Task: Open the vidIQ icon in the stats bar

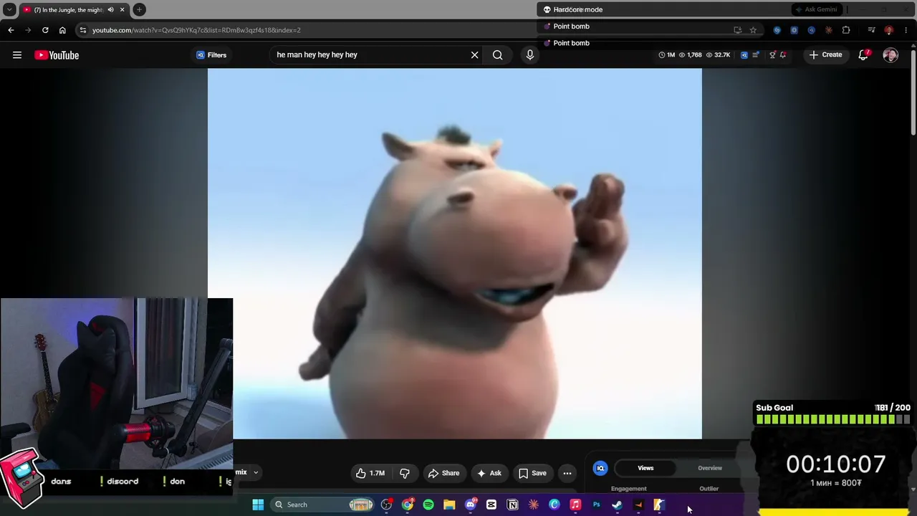Action: (744, 54)
